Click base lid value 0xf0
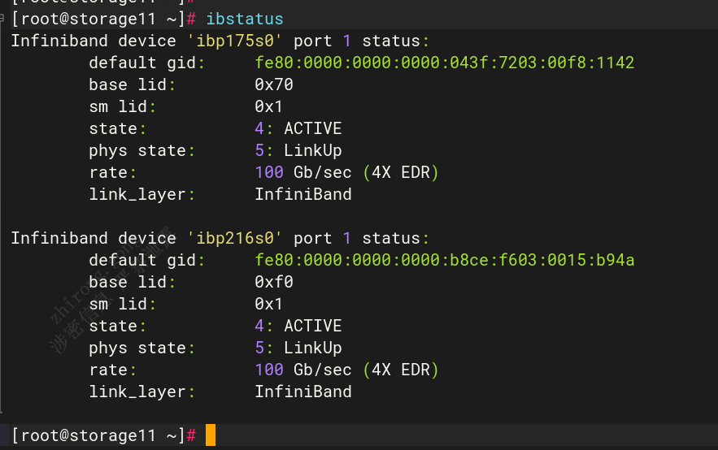 (x=274, y=282)
